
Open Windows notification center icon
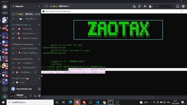(x=183, y=102)
